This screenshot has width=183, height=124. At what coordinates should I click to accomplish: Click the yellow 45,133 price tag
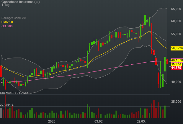(176, 64)
